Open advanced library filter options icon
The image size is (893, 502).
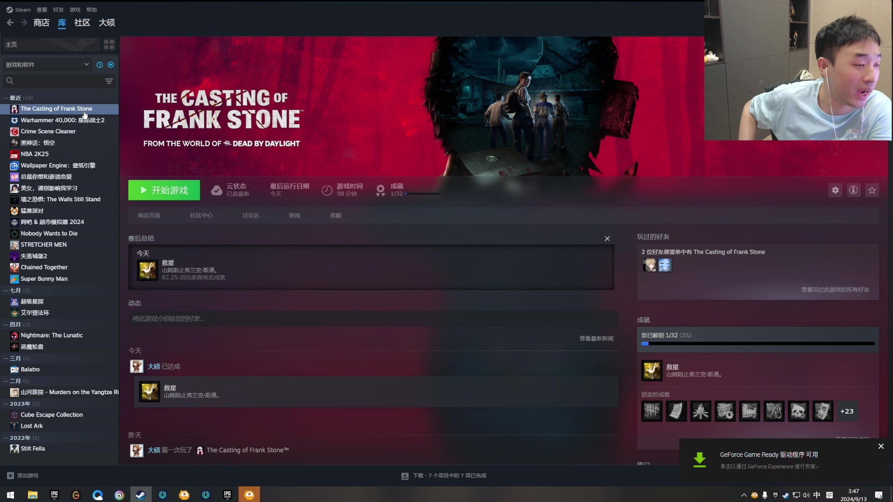click(109, 81)
